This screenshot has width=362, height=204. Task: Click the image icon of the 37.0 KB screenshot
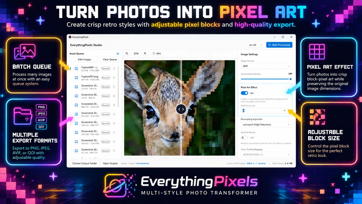coord(76,87)
